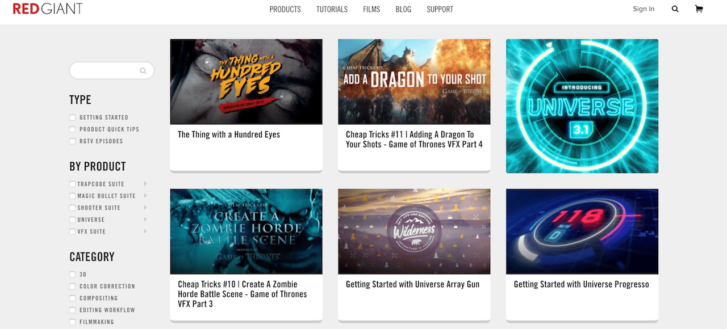Check the Getting Started type filter

click(x=73, y=117)
